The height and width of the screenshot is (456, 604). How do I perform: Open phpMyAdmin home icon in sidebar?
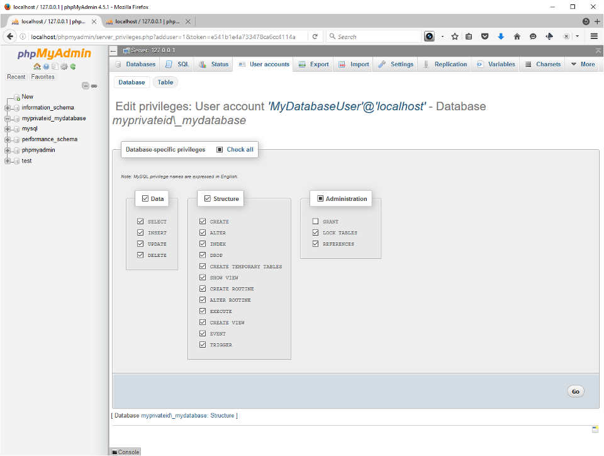click(x=37, y=66)
